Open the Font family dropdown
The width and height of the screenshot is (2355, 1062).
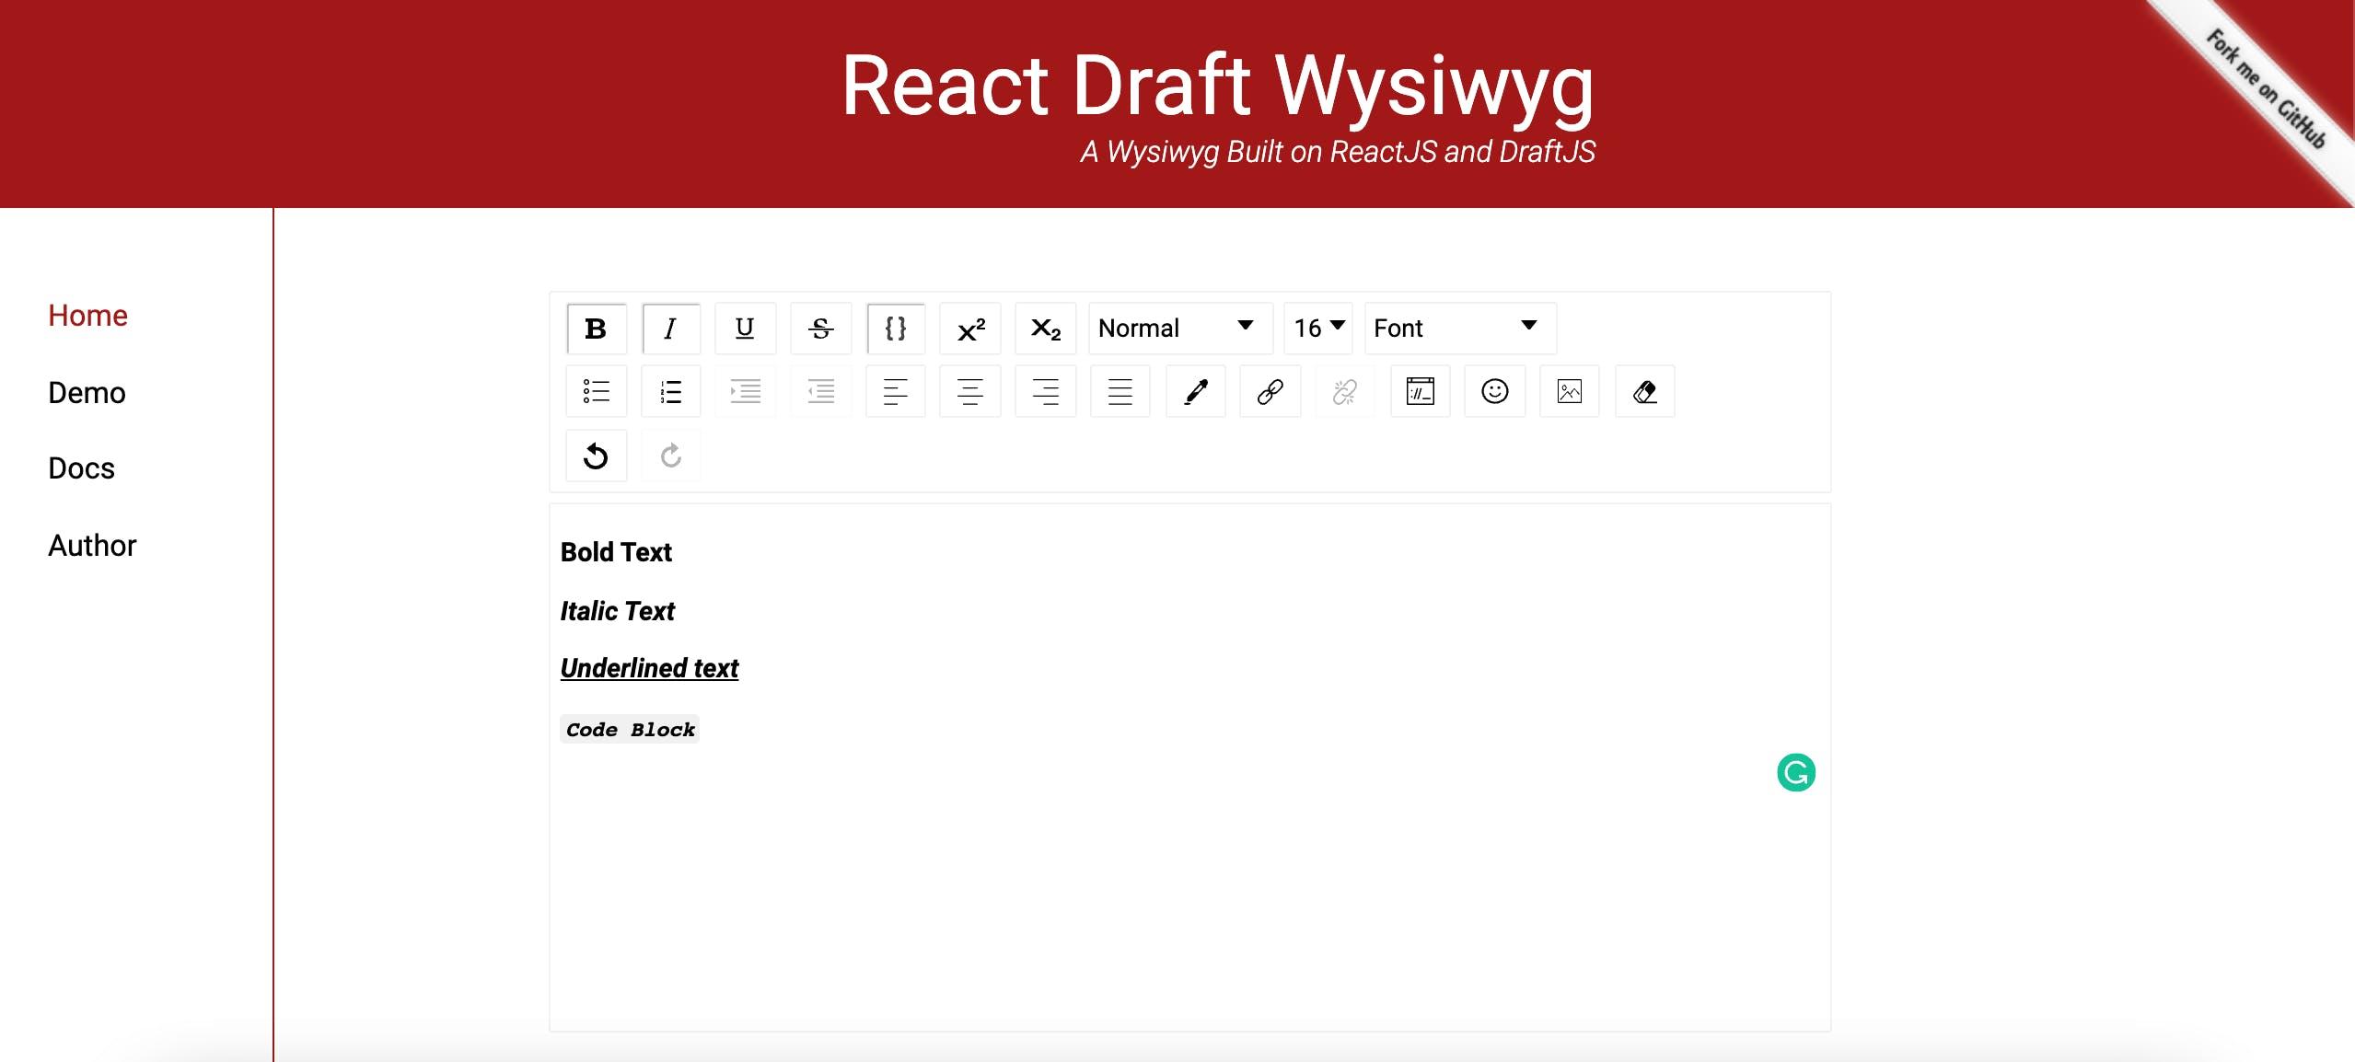pos(1459,329)
